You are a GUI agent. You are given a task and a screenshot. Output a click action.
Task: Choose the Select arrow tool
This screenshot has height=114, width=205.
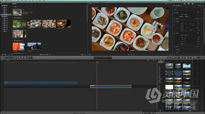(x=30, y=58)
